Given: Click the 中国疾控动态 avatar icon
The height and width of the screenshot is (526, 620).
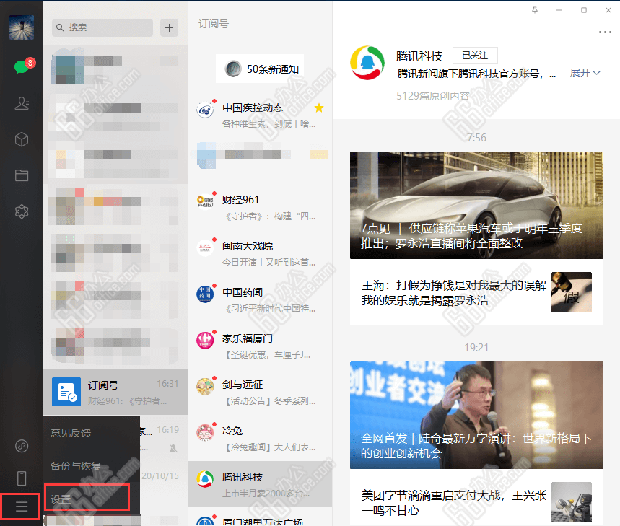Looking at the screenshot, I should [x=205, y=110].
